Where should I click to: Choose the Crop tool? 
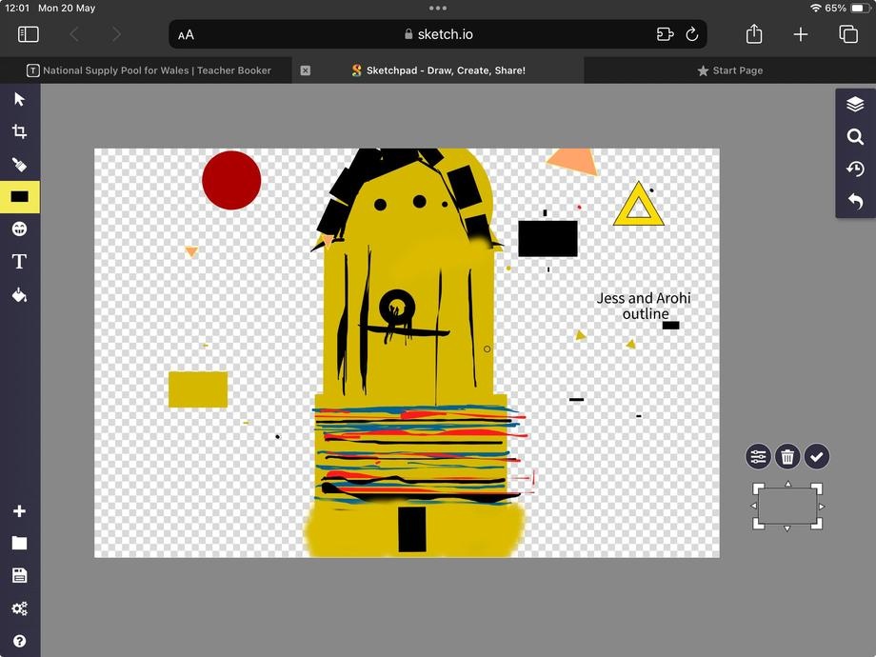[20, 131]
